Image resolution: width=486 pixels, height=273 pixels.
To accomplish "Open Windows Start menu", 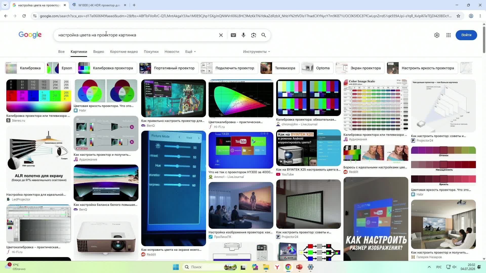I will pyautogui.click(x=176, y=267).
